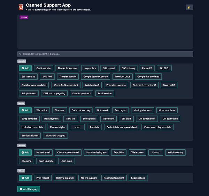209x196 pixels.
Task: Choose the No problem canned reply
Action: [90, 68]
